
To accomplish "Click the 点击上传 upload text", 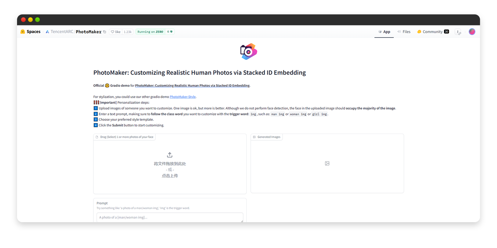I will tap(170, 176).
